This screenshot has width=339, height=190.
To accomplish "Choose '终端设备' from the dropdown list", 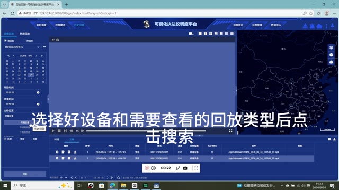I will click(25, 122).
